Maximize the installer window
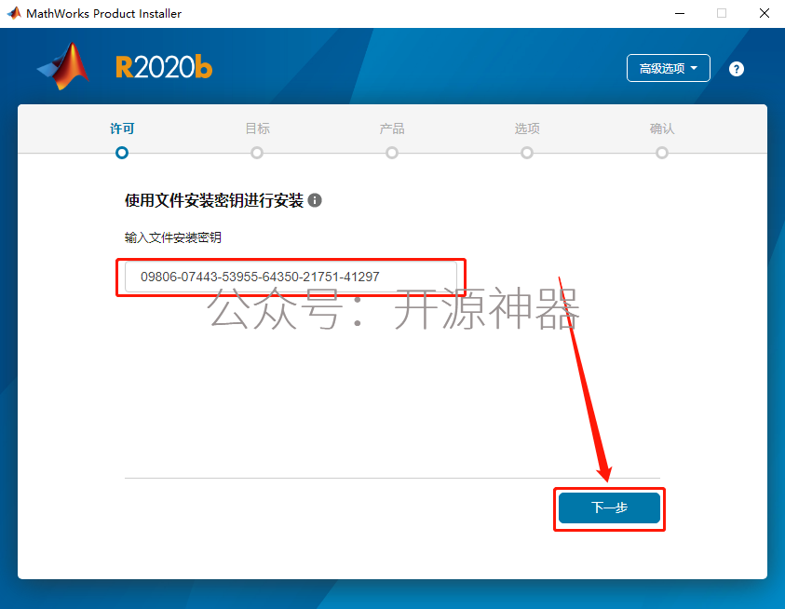785x609 pixels. point(722,14)
